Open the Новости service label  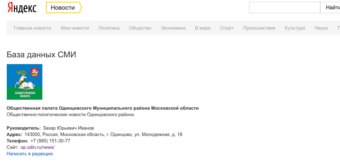[63, 7]
